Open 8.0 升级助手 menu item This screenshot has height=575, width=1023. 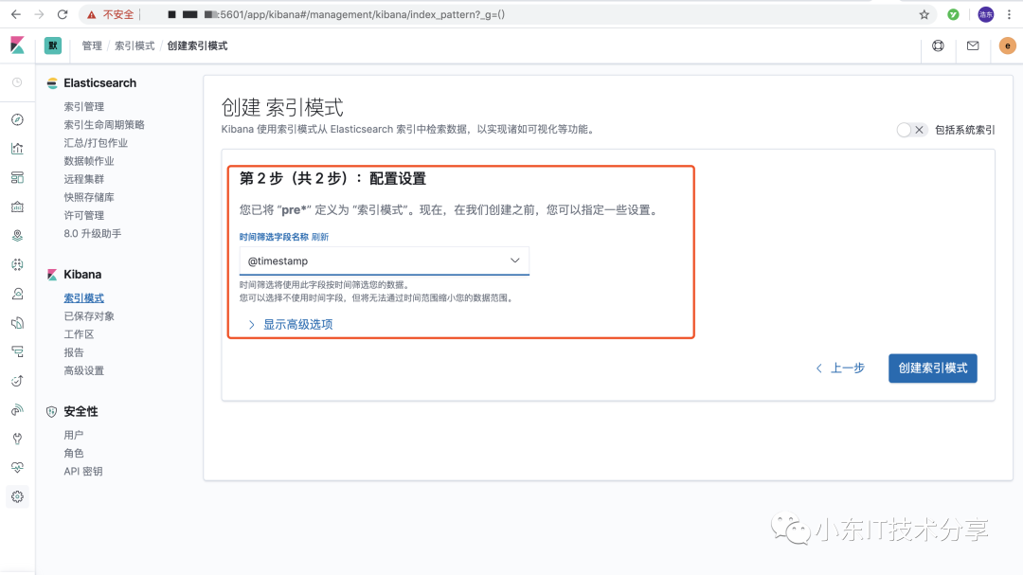coord(93,234)
